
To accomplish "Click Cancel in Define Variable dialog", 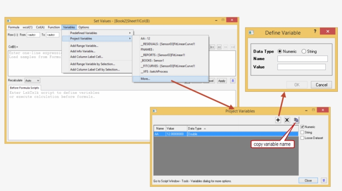I will click(322, 85).
